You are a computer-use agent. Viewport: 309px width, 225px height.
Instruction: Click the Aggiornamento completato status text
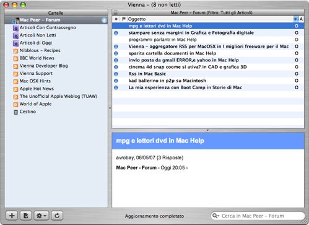pyautogui.click(x=154, y=216)
